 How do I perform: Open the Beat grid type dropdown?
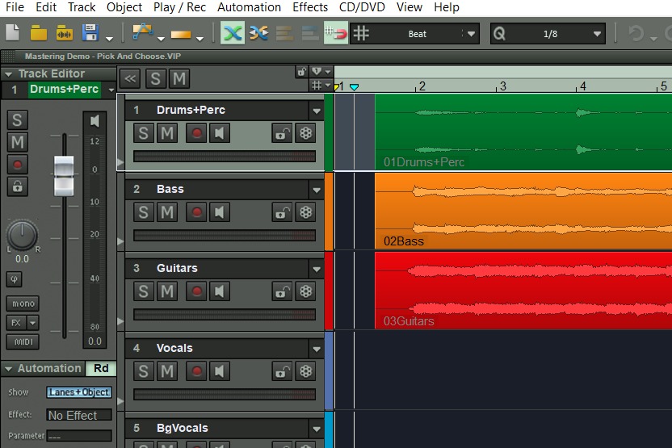[x=472, y=34]
